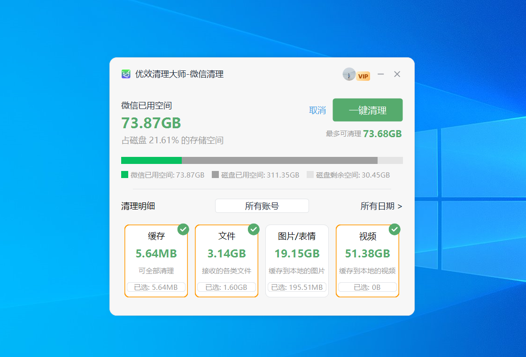Click the VIP badge icon

point(362,75)
